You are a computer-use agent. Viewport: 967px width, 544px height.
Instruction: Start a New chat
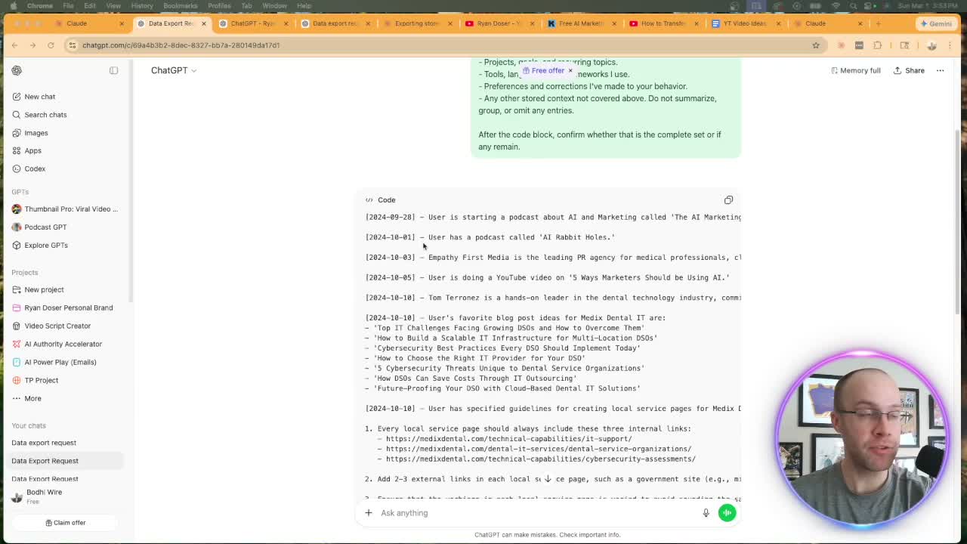(x=39, y=97)
